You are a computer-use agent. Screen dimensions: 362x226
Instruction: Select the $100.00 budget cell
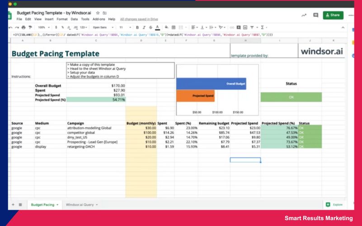pos(141,132)
